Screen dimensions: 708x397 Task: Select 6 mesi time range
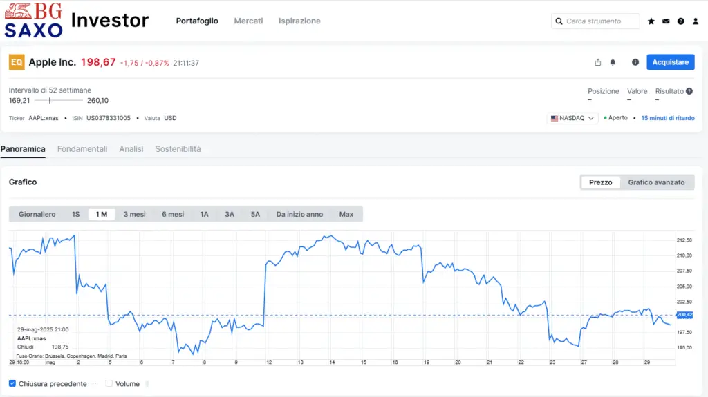(173, 214)
